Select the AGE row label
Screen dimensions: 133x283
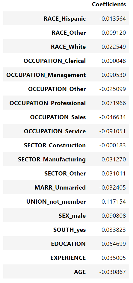[x=80, y=272]
